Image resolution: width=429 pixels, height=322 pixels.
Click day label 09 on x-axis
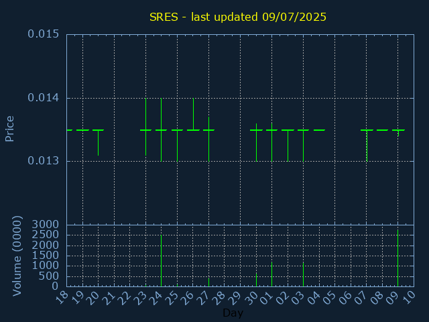[x=393, y=298]
